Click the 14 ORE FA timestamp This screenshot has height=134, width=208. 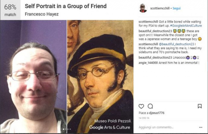pyautogui.click(x=144, y=118)
